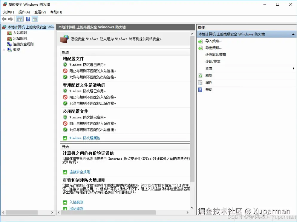The image size is (297, 222).
Task: Choose 导出策略... in the actions pane
Action: [x=213, y=48]
